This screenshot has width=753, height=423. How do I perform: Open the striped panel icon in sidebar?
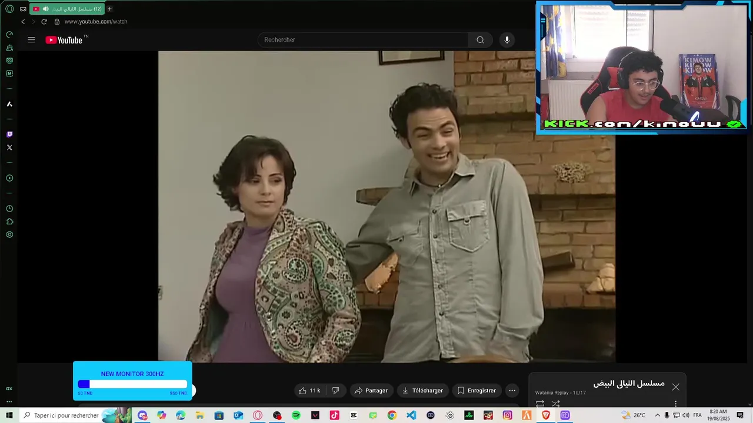(9, 61)
